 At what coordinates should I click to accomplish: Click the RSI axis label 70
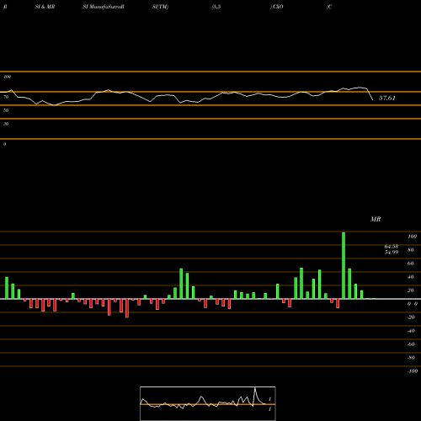click(6, 97)
